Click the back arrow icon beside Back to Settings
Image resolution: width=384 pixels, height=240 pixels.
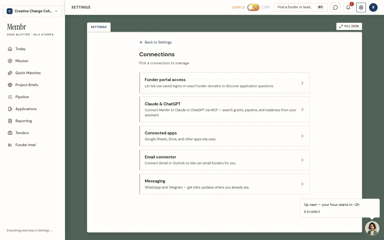pos(141,42)
